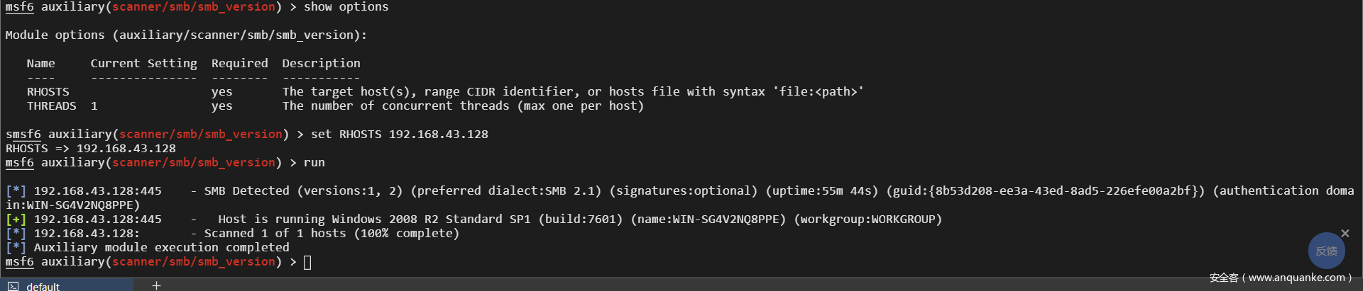
Task: Open the blue 反馈 feedback button
Action: [1326, 251]
